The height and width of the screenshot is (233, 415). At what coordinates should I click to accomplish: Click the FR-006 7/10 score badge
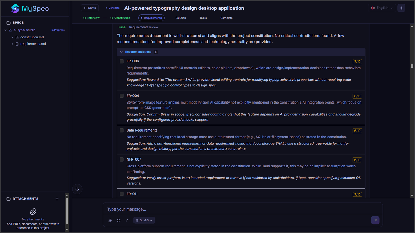click(357, 61)
